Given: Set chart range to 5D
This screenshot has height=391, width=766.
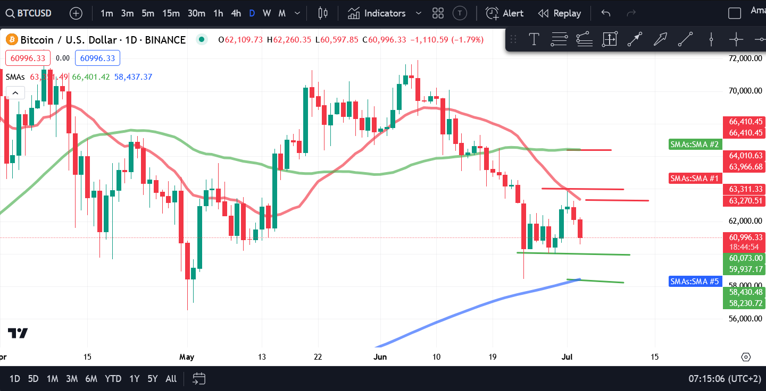Looking at the screenshot, I should click(33, 379).
